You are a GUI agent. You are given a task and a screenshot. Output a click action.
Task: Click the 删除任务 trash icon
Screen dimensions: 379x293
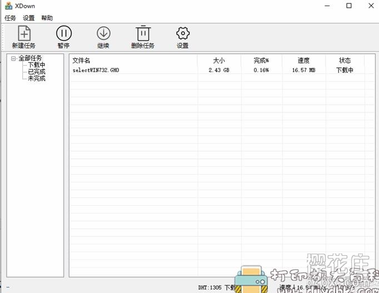[x=143, y=33]
